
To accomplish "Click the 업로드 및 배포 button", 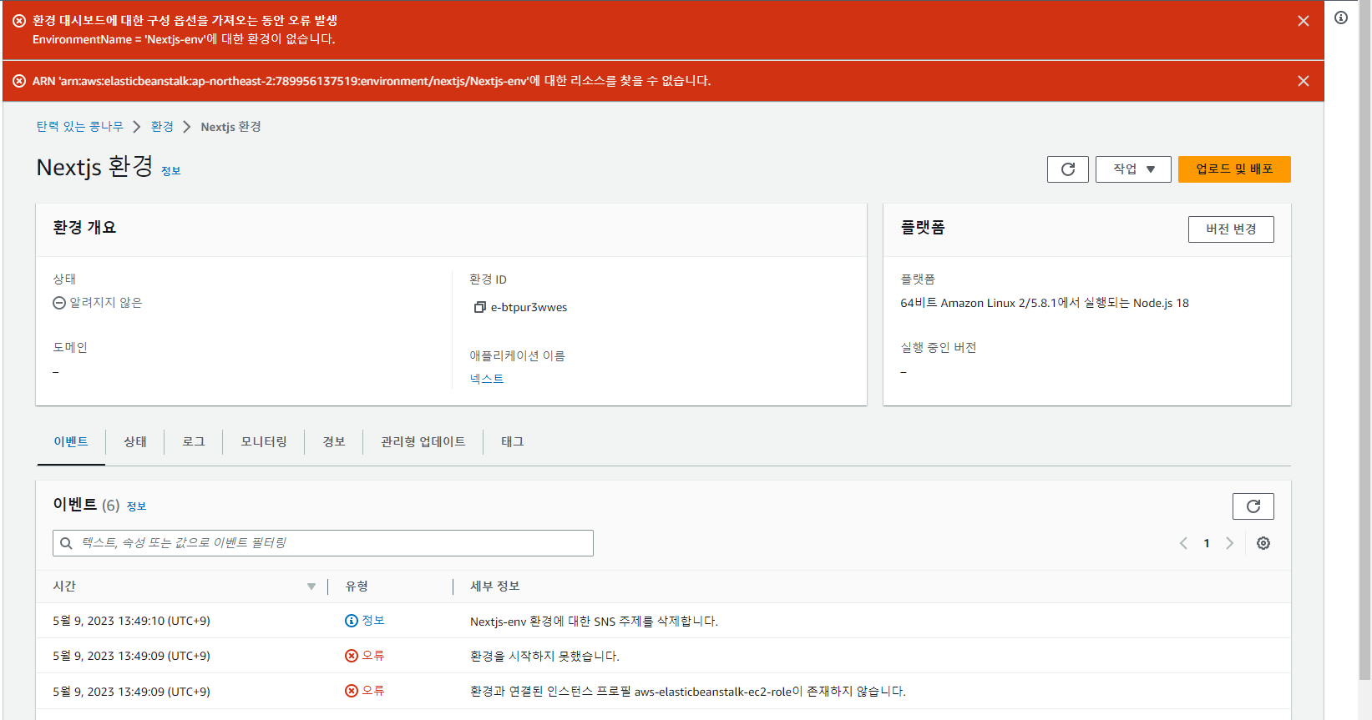I will coord(1234,169).
